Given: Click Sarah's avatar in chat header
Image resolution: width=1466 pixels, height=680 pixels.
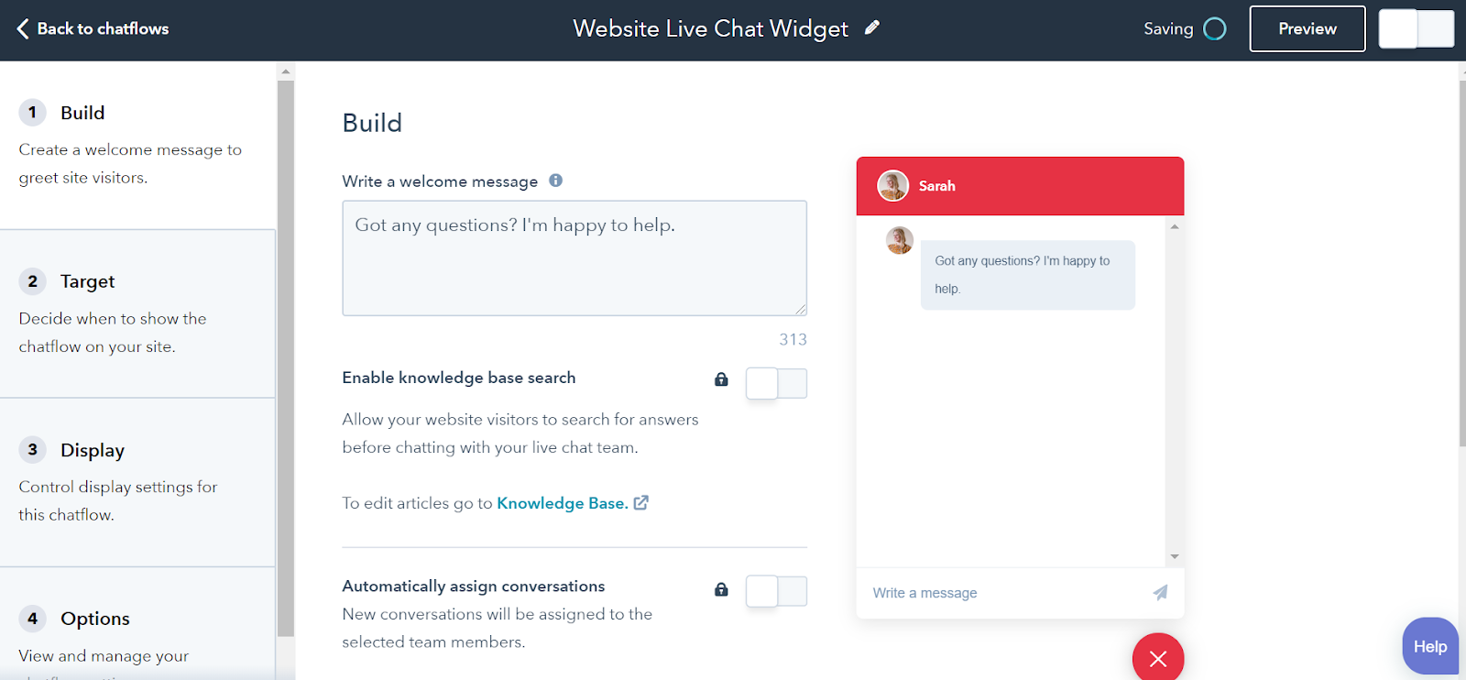Looking at the screenshot, I should point(892,186).
